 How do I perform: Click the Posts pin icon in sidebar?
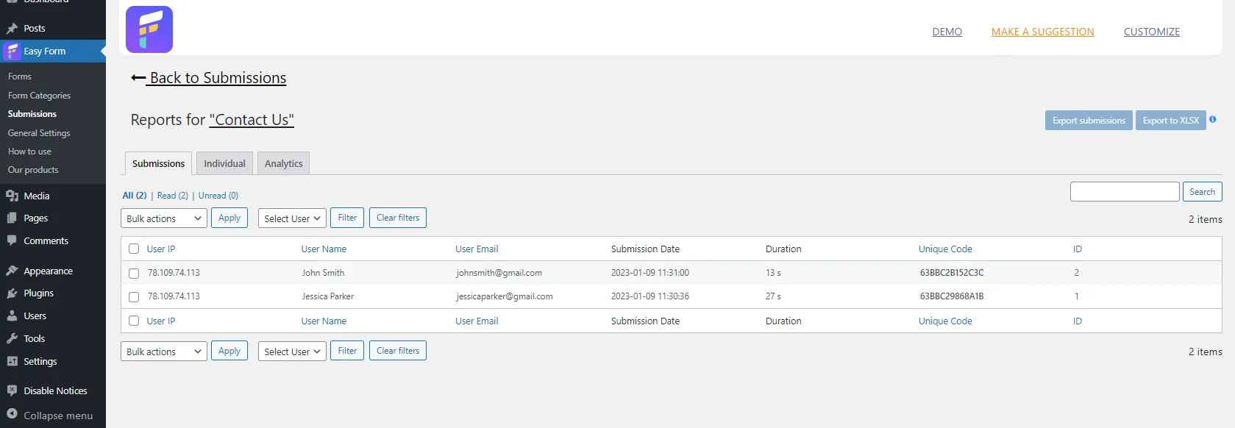[12, 29]
